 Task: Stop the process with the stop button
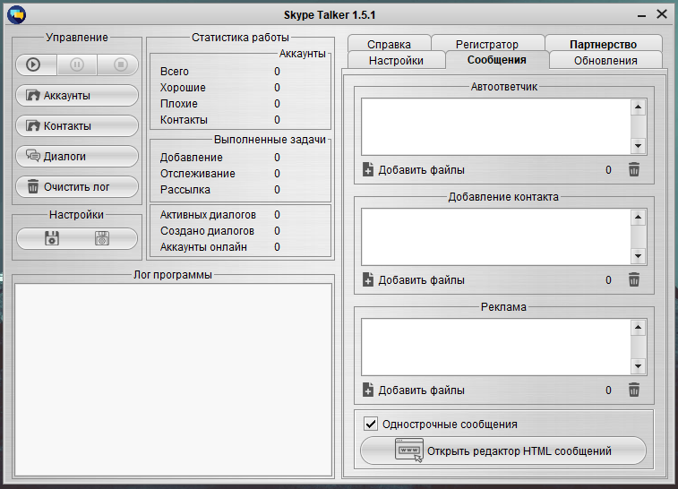pos(118,64)
